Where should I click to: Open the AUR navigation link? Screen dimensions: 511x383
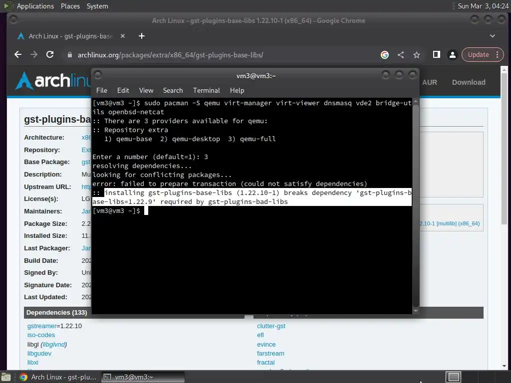click(x=430, y=82)
